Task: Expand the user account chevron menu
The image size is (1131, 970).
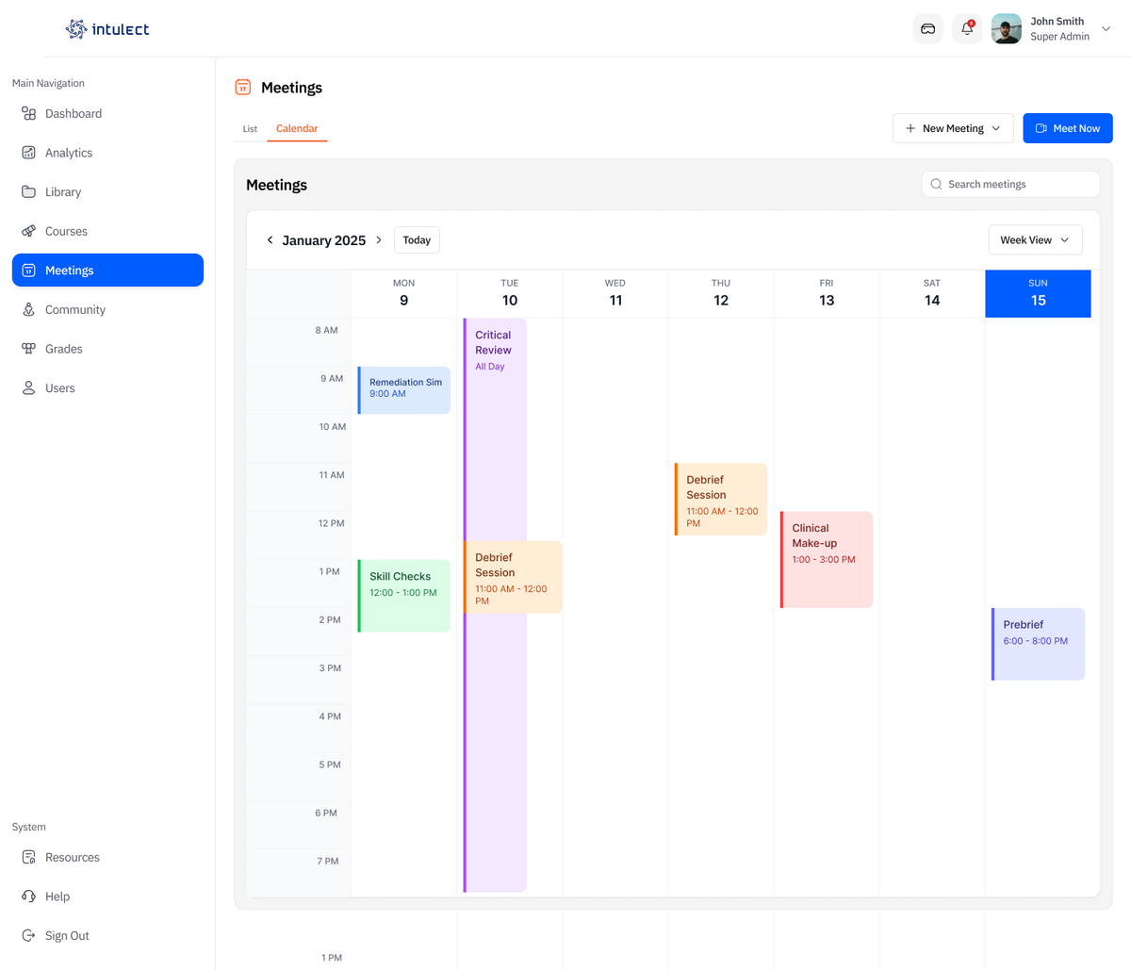Action: [1106, 29]
